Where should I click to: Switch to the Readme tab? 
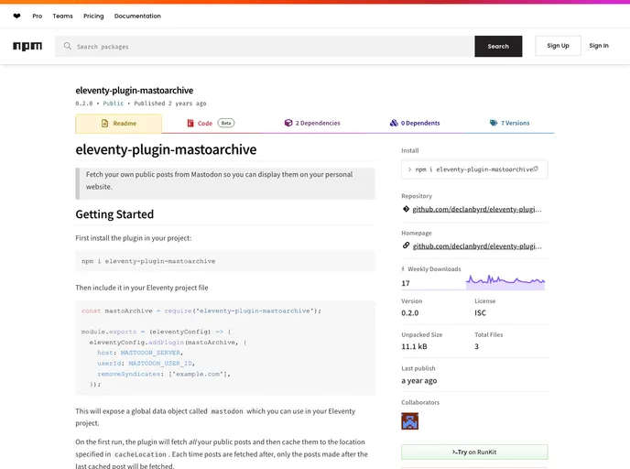[118, 124]
